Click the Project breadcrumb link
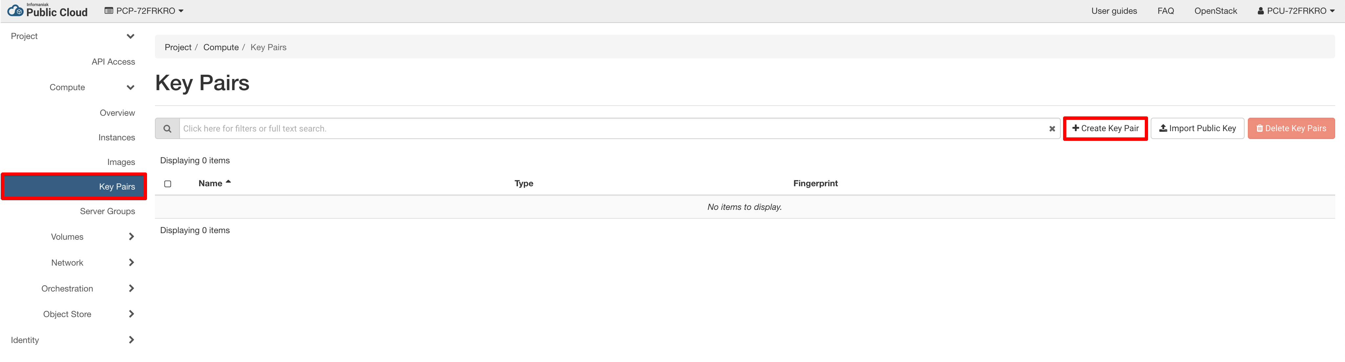 tap(178, 48)
